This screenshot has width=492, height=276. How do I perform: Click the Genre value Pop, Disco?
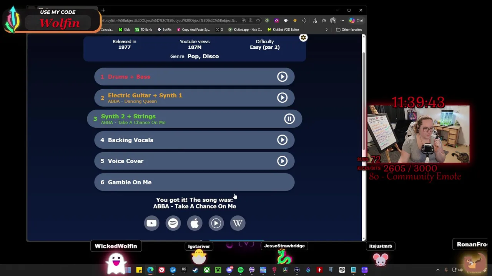pyautogui.click(x=203, y=56)
